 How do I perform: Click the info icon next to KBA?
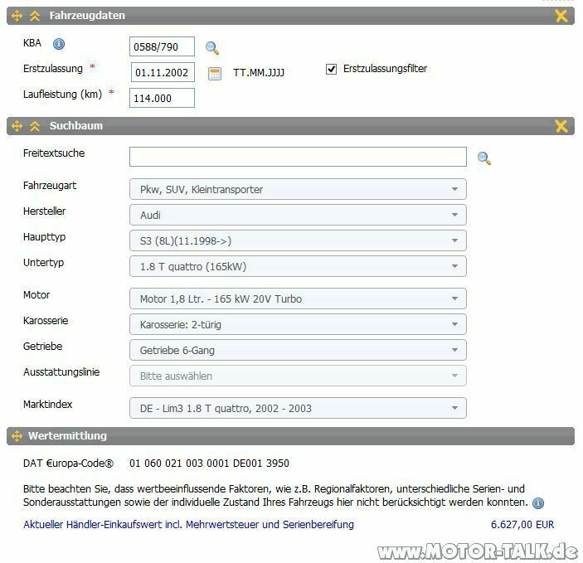point(59,45)
